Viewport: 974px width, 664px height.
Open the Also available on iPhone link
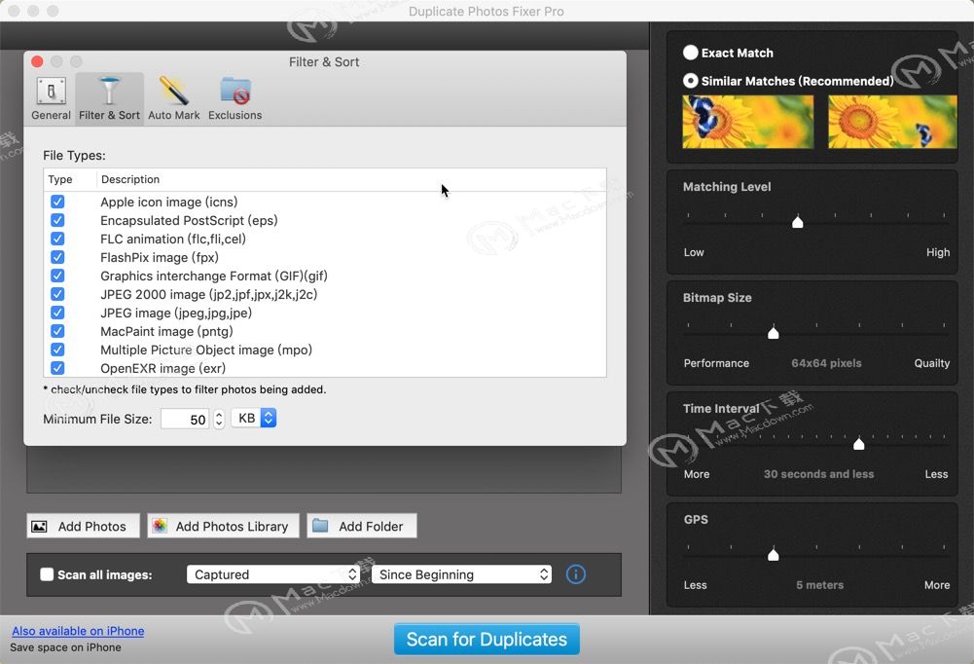point(78,631)
